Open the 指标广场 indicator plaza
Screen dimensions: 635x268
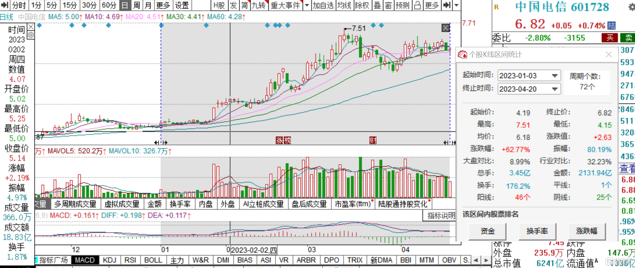pyautogui.click(x=53, y=260)
